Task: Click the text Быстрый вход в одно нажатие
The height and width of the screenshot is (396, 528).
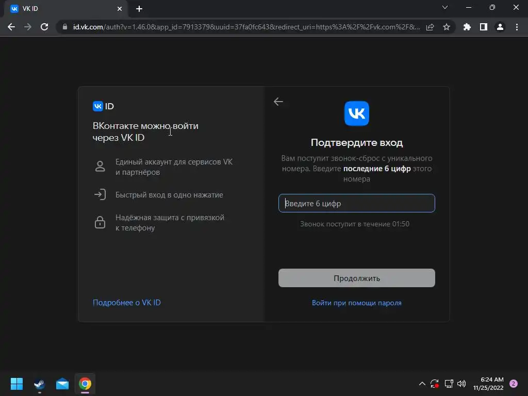Action: click(x=169, y=194)
